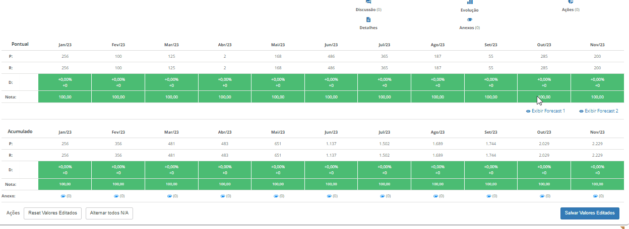The width and height of the screenshot is (629, 229).
Task: Open the Mar/23 attachment icon in Anexo row
Action: click(170, 196)
